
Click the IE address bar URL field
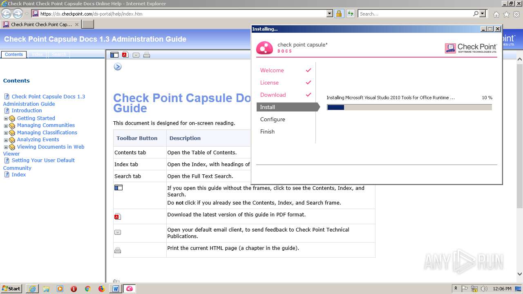tap(183, 13)
